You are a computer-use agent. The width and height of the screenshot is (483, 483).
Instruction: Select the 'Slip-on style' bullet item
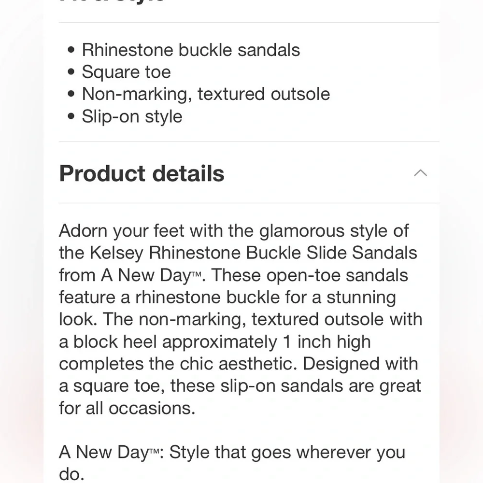pos(132,116)
